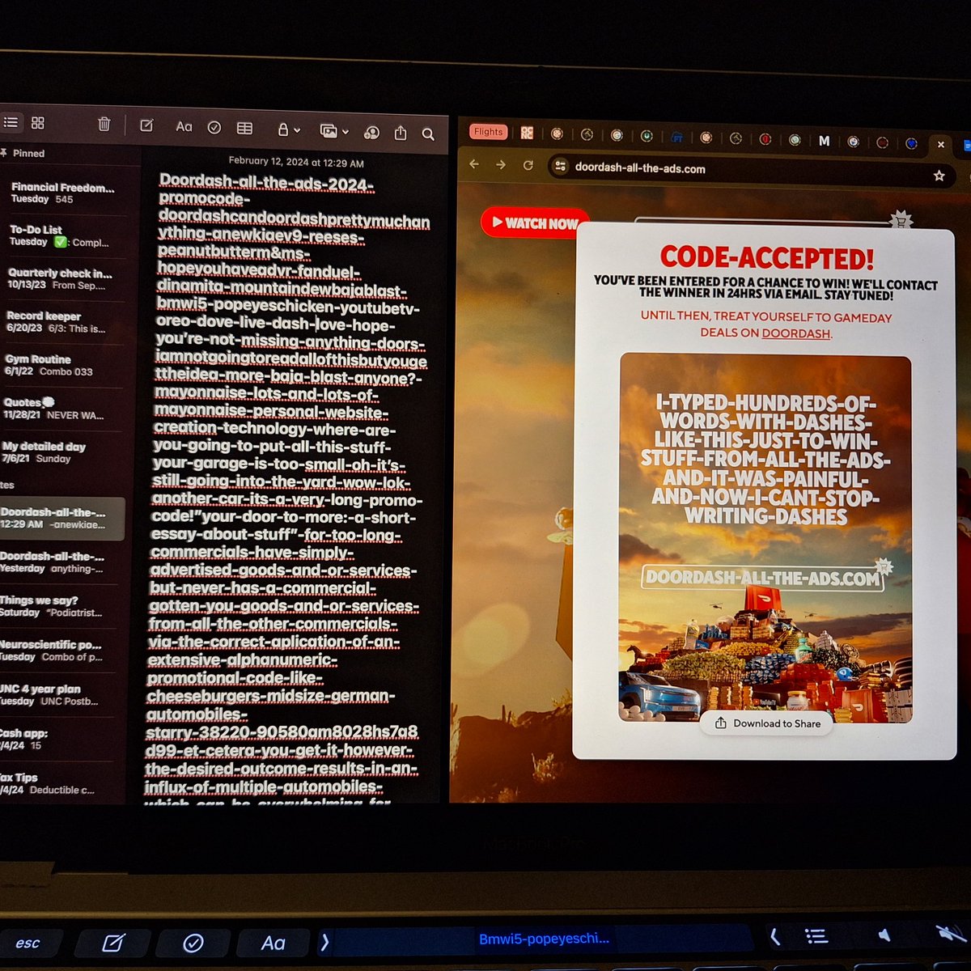The image size is (971, 971).
Task: Tap the Touch Bar mute icon
Action: (x=951, y=934)
